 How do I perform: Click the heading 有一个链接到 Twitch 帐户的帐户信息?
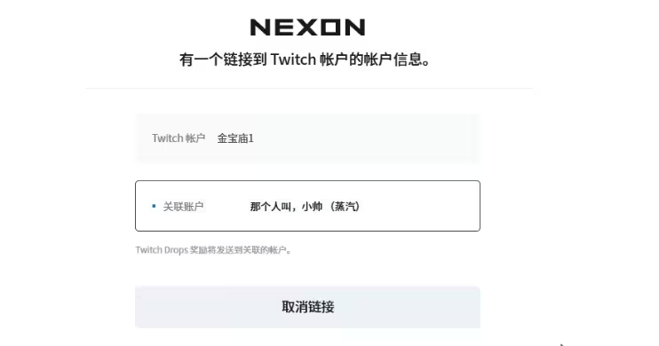(x=306, y=59)
